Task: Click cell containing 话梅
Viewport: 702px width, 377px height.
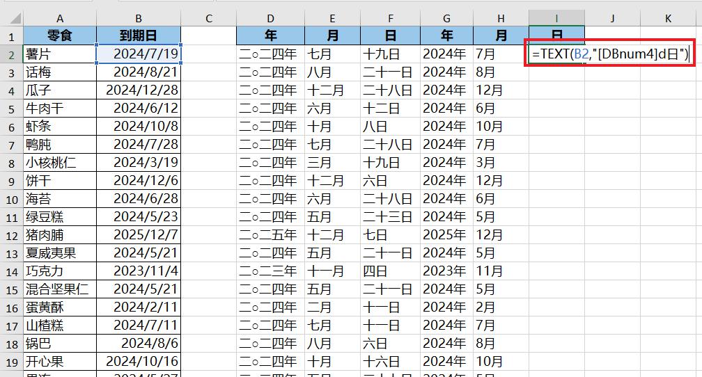Action: coord(60,72)
